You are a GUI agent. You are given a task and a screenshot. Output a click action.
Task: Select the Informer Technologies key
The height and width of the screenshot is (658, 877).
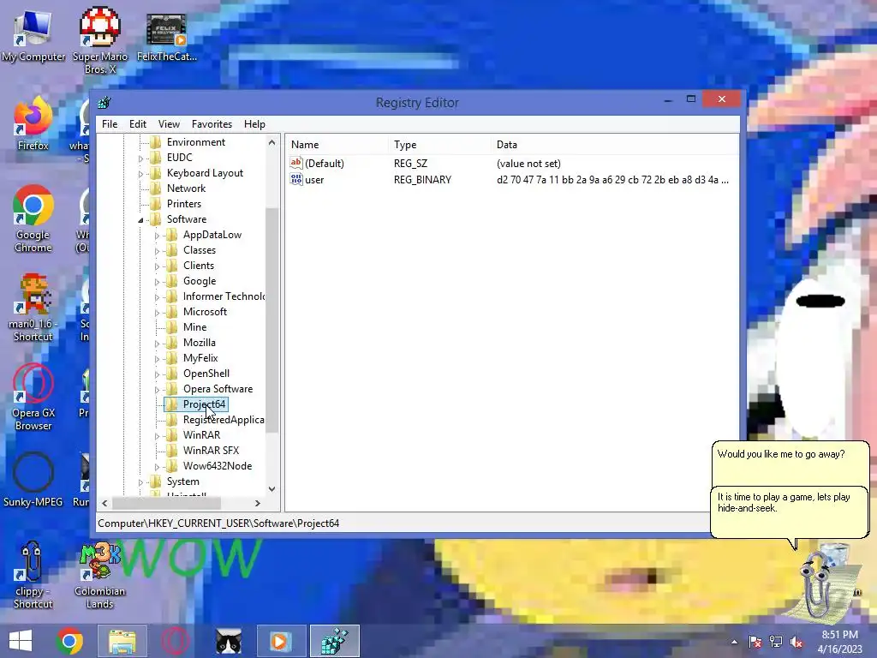click(x=224, y=296)
